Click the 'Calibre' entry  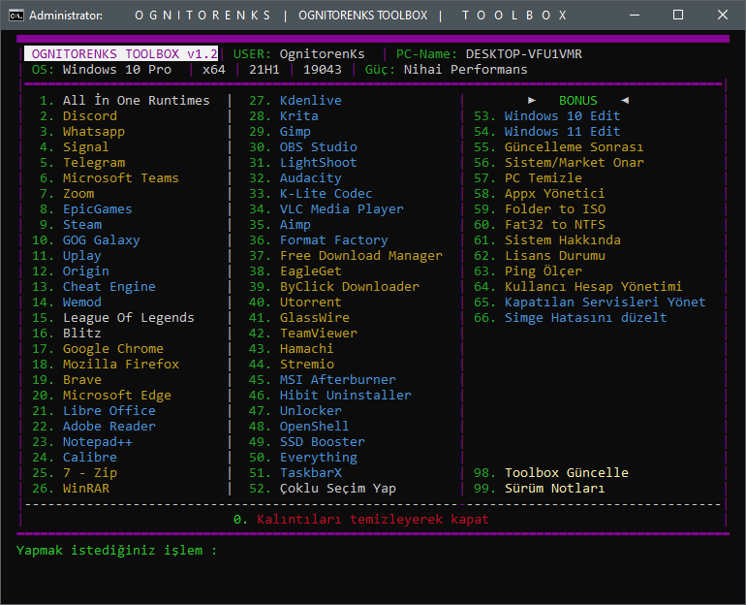point(90,458)
